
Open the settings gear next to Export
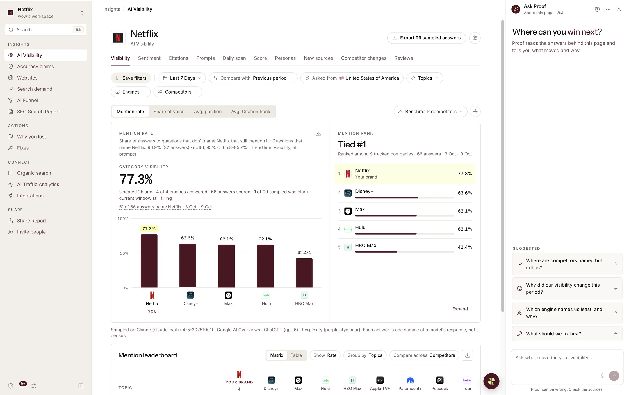(475, 38)
